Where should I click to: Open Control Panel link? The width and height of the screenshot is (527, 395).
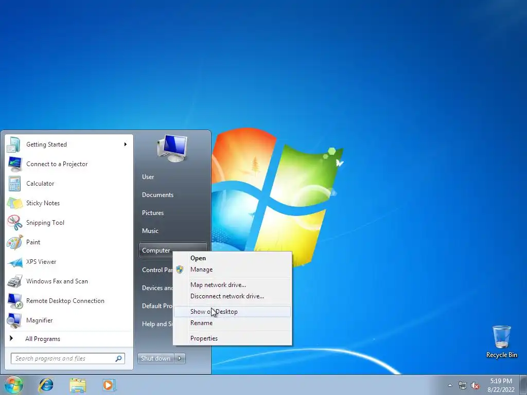pyautogui.click(x=156, y=270)
